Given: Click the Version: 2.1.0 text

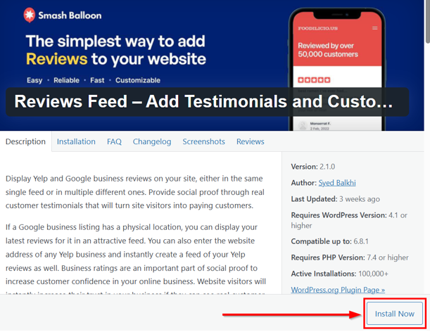Looking at the screenshot, I should (313, 167).
